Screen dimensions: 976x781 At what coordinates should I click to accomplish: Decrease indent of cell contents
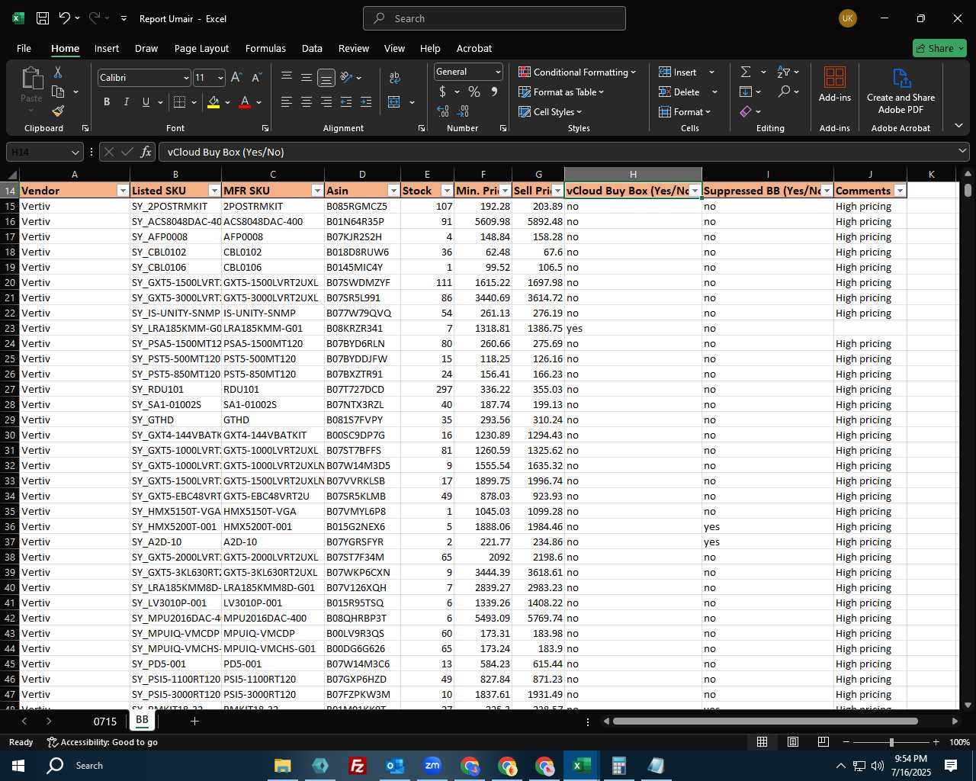point(346,101)
